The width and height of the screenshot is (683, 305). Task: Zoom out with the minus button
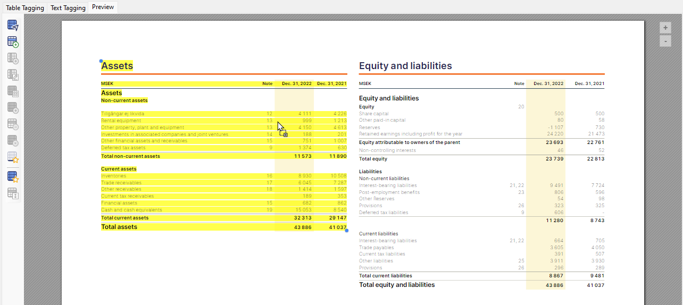(x=665, y=41)
